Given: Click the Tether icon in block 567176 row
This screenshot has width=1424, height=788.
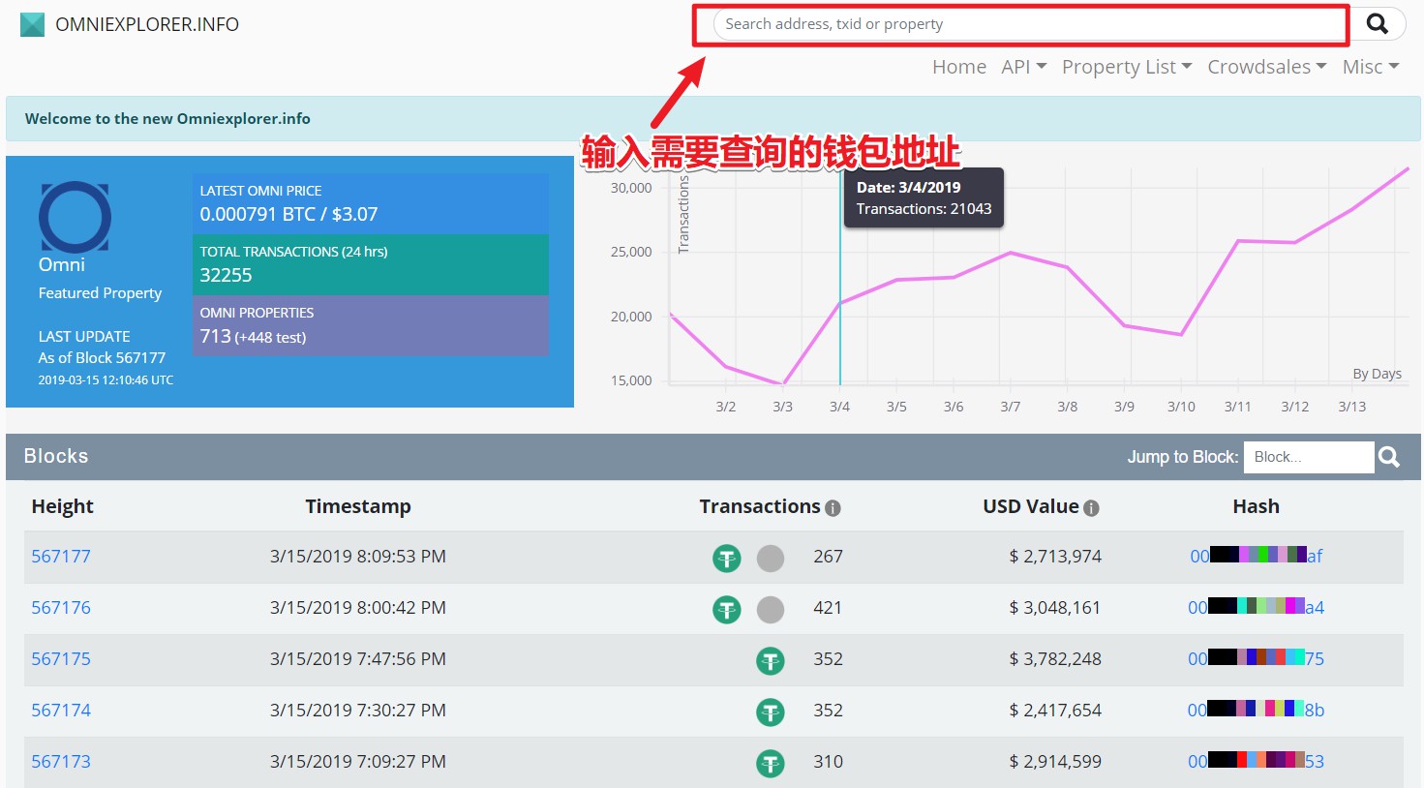Looking at the screenshot, I should click(x=727, y=609).
